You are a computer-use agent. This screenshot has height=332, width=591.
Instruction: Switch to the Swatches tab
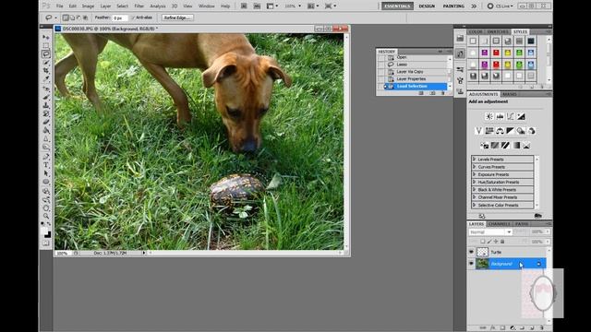click(x=498, y=31)
